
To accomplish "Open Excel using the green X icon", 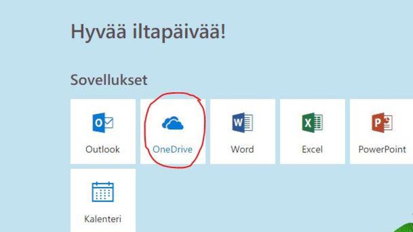I will coord(312,123).
